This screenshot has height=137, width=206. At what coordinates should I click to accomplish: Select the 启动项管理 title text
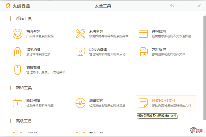[x=98, y=50]
